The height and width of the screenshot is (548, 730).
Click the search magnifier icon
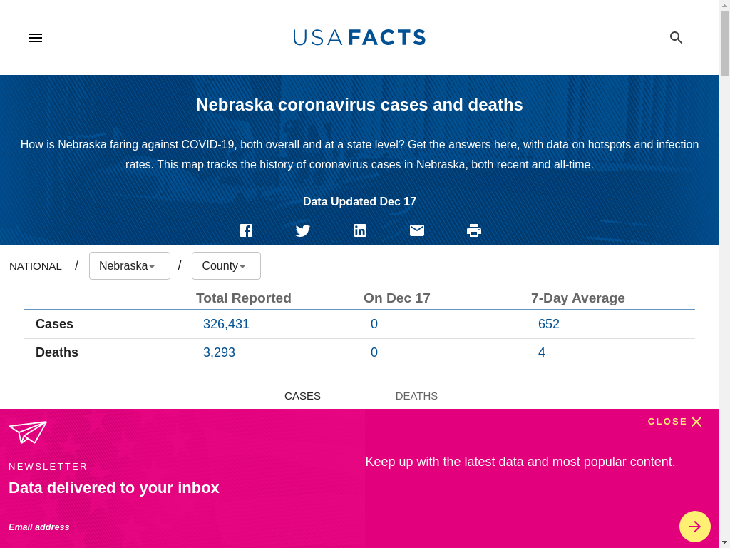(676, 38)
